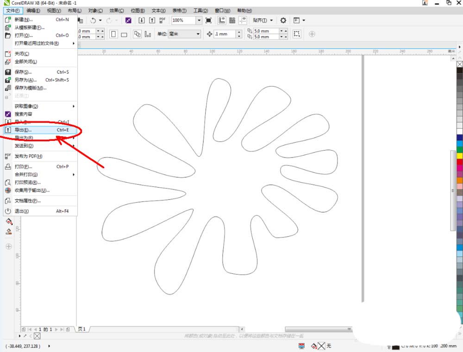Toggle show grid button
This screenshot has height=352, width=463.
[232, 20]
